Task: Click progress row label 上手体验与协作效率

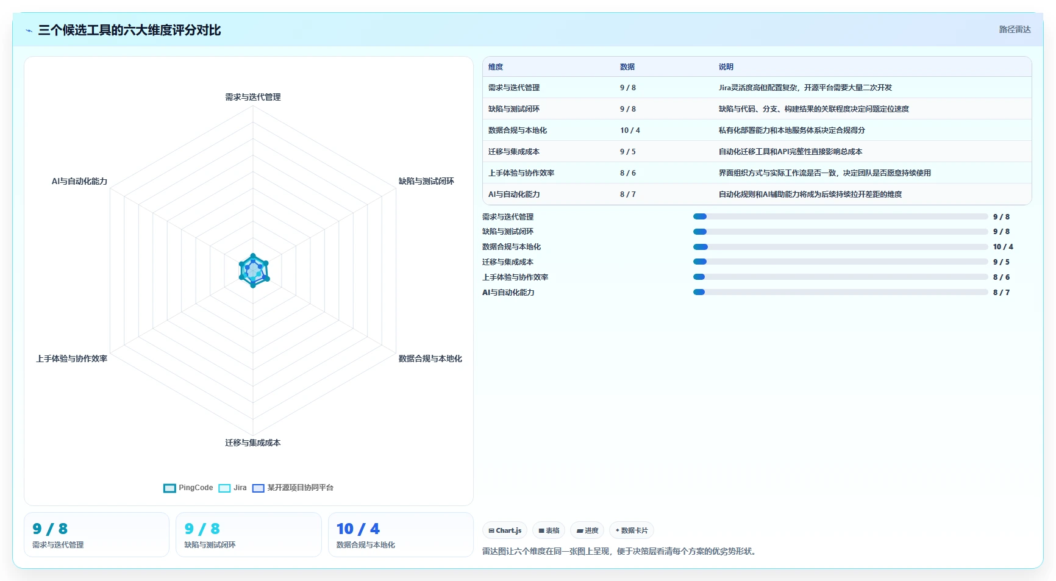Action: click(x=515, y=277)
